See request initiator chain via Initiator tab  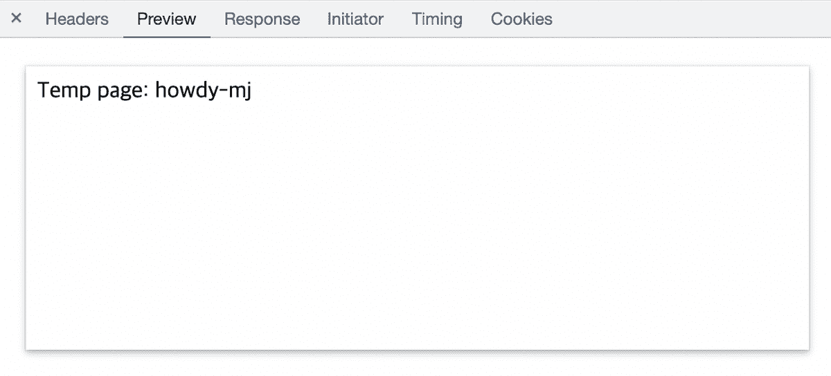click(355, 19)
